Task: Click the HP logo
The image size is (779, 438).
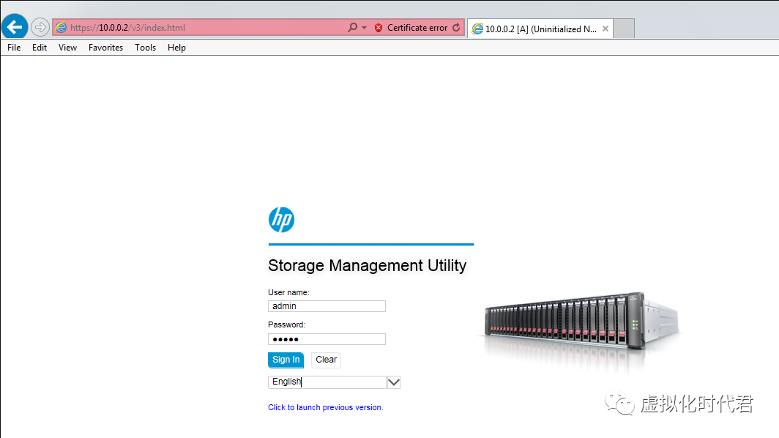Action: tap(282, 220)
